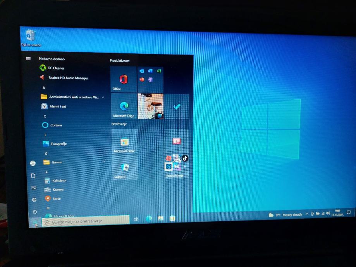Click the Start button
Image resolution: width=356 pixels, height=267 pixels.
(x=35, y=222)
